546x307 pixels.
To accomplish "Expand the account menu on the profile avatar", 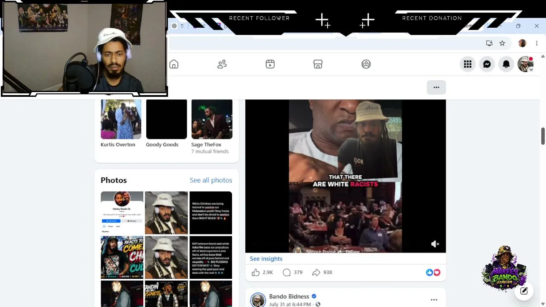I will click(x=526, y=64).
